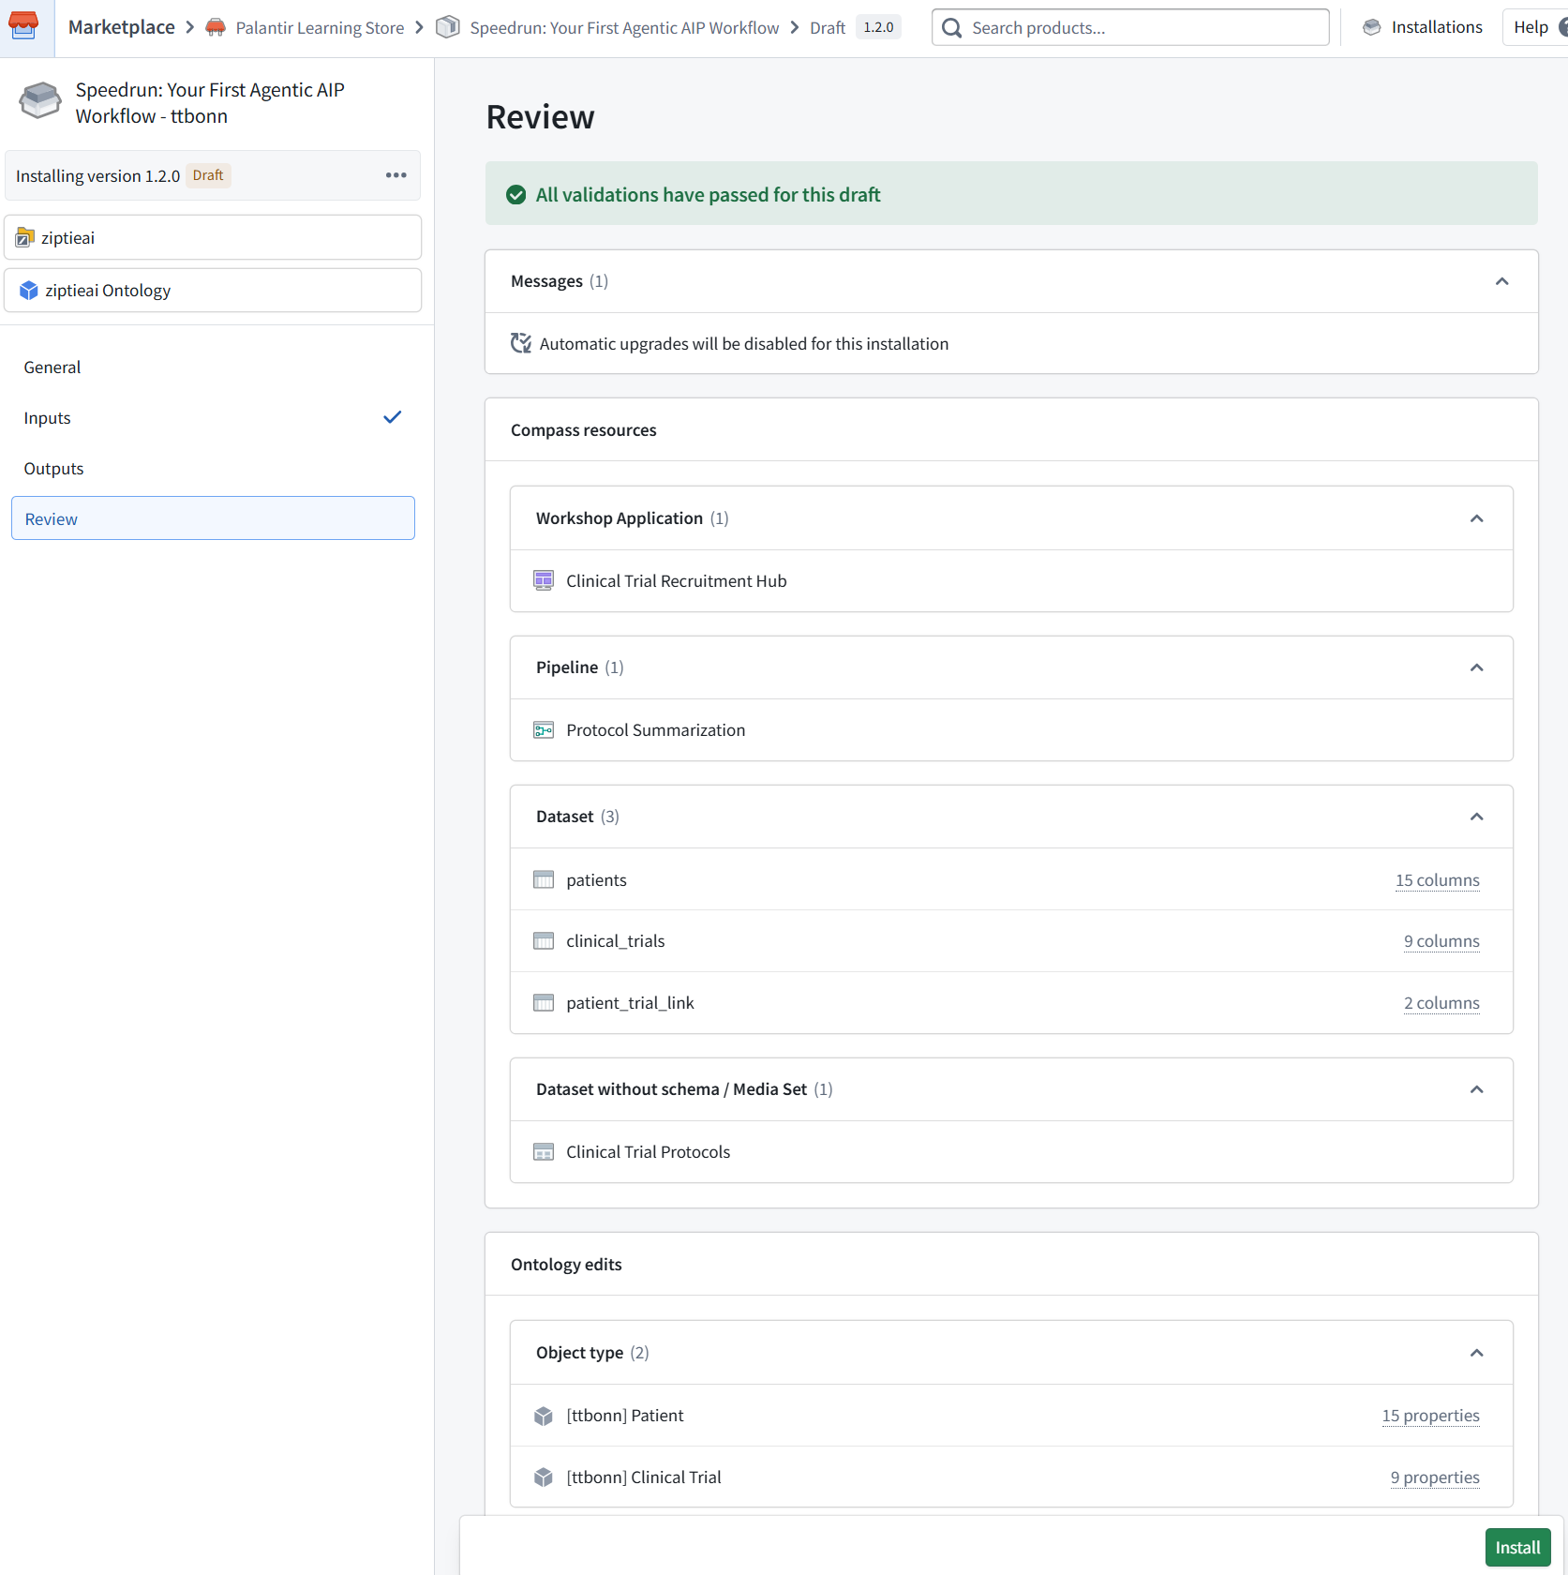Click the patient_trial_link dataset name
The width and height of the screenshot is (1568, 1575).
tap(630, 1003)
